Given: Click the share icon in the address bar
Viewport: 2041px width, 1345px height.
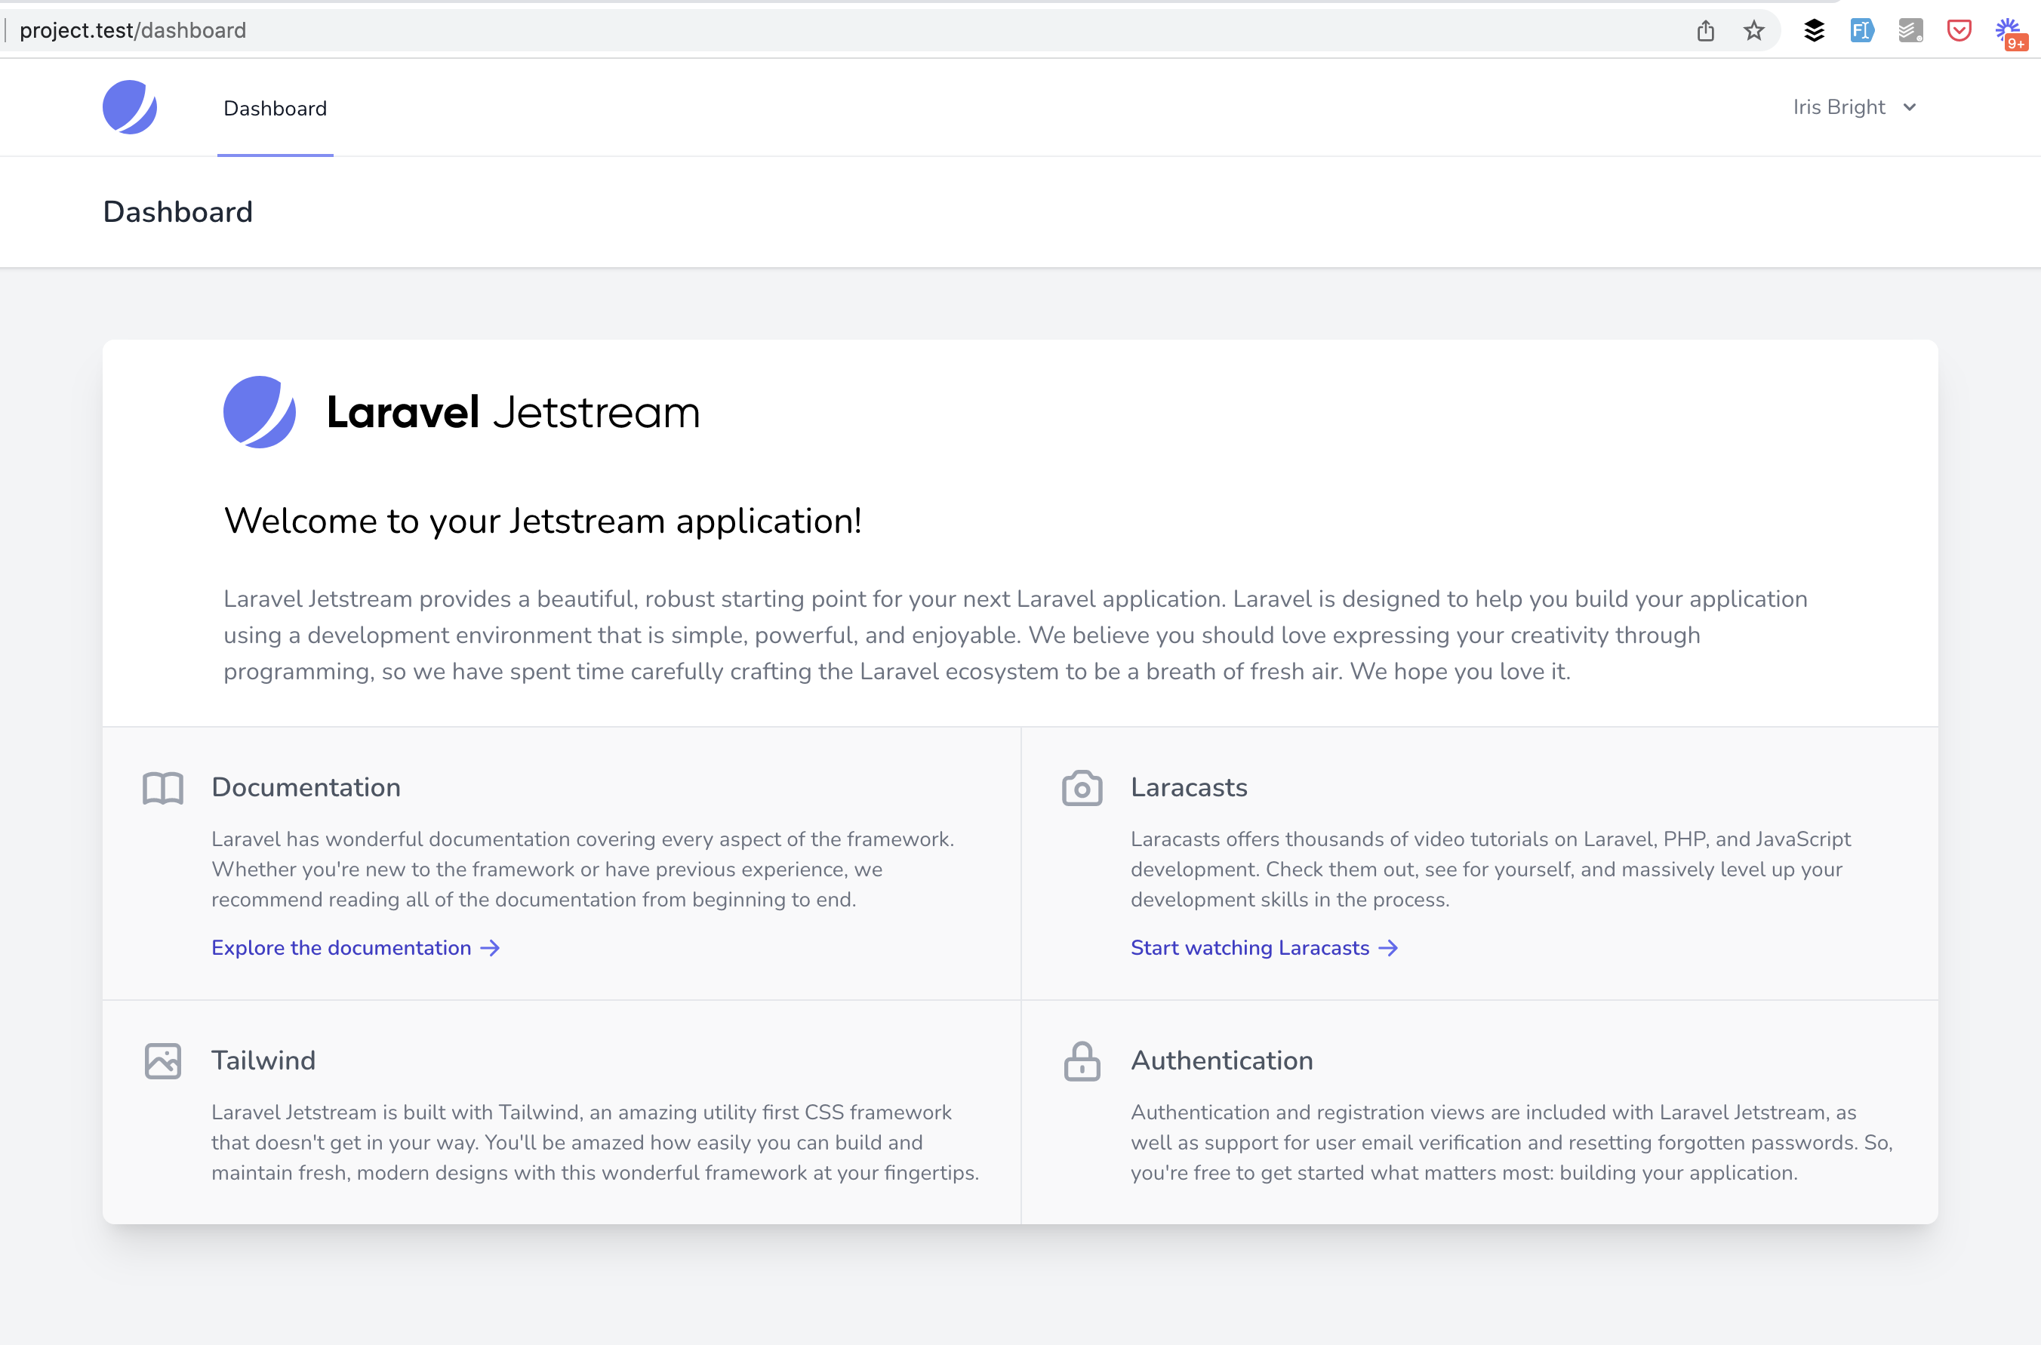Looking at the screenshot, I should pyautogui.click(x=1705, y=30).
